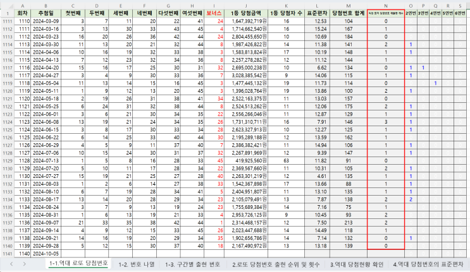Select column M header
Viewport: 470px width, 272px height.
coord(349,6)
